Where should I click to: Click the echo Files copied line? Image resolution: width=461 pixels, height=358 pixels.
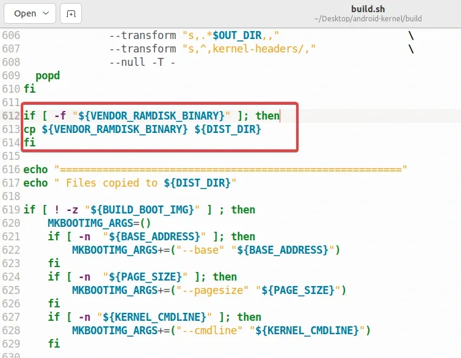pyautogui.click(x=129, y=183)
